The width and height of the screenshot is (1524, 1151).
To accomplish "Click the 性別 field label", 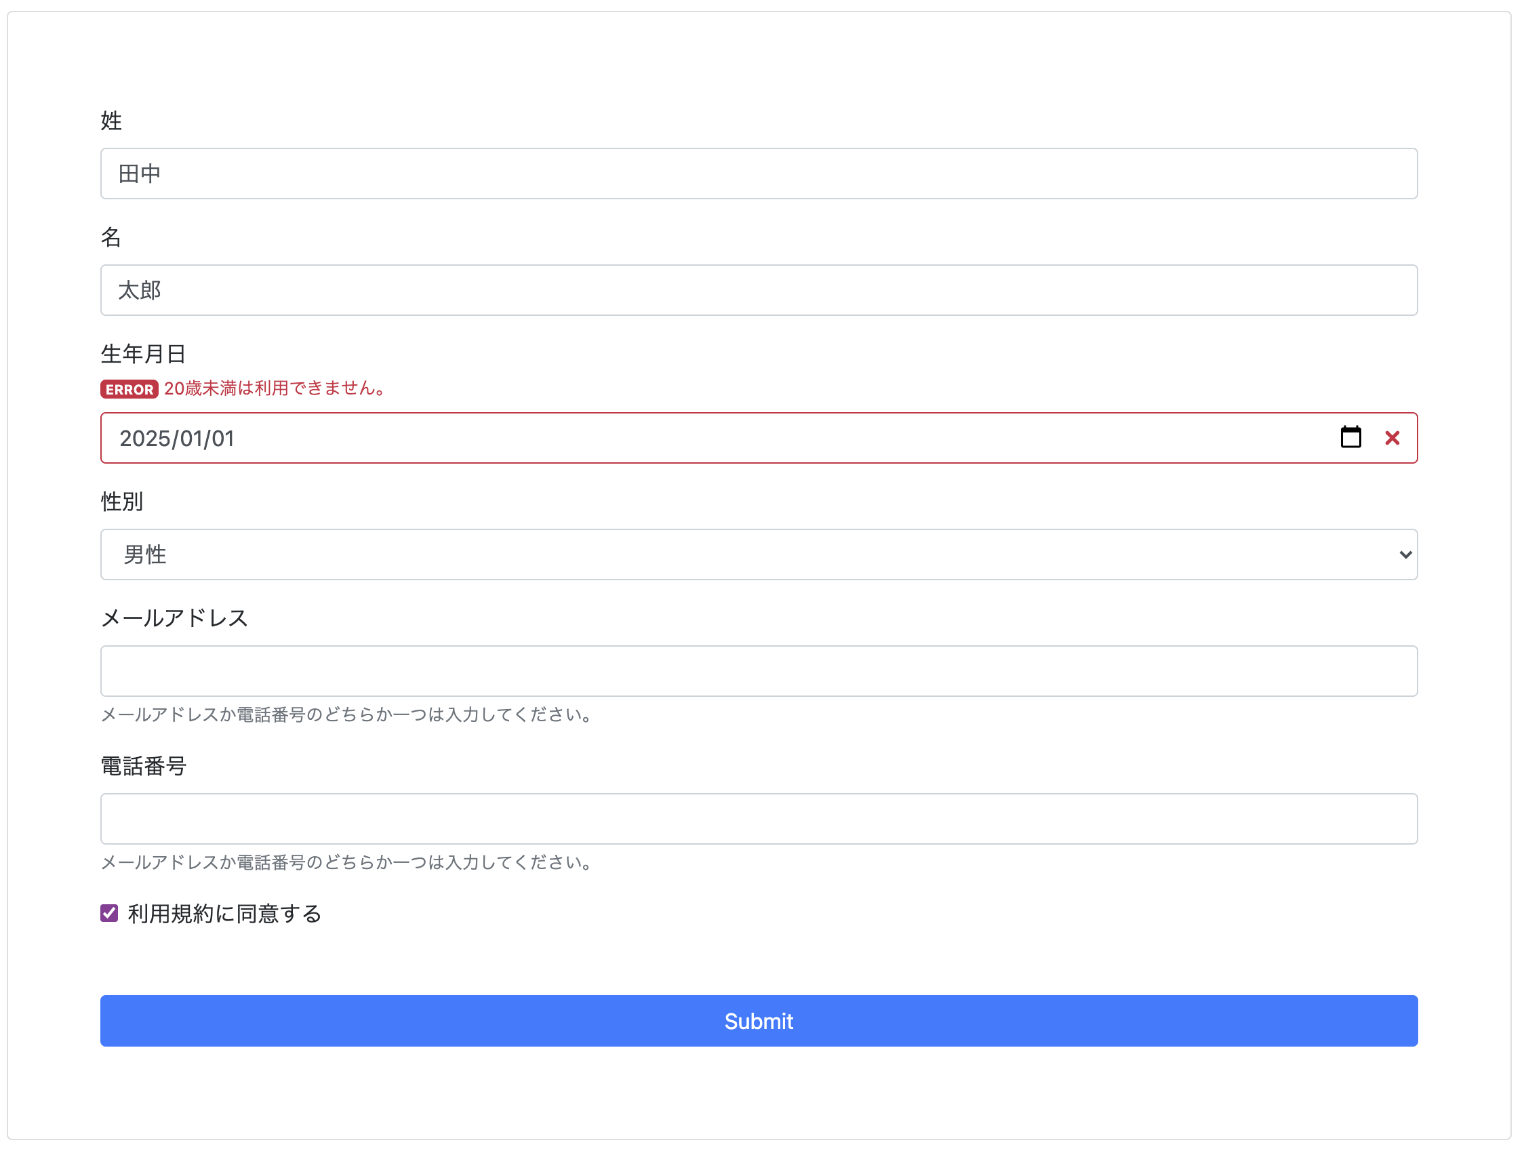I will (x=121, y=502).
